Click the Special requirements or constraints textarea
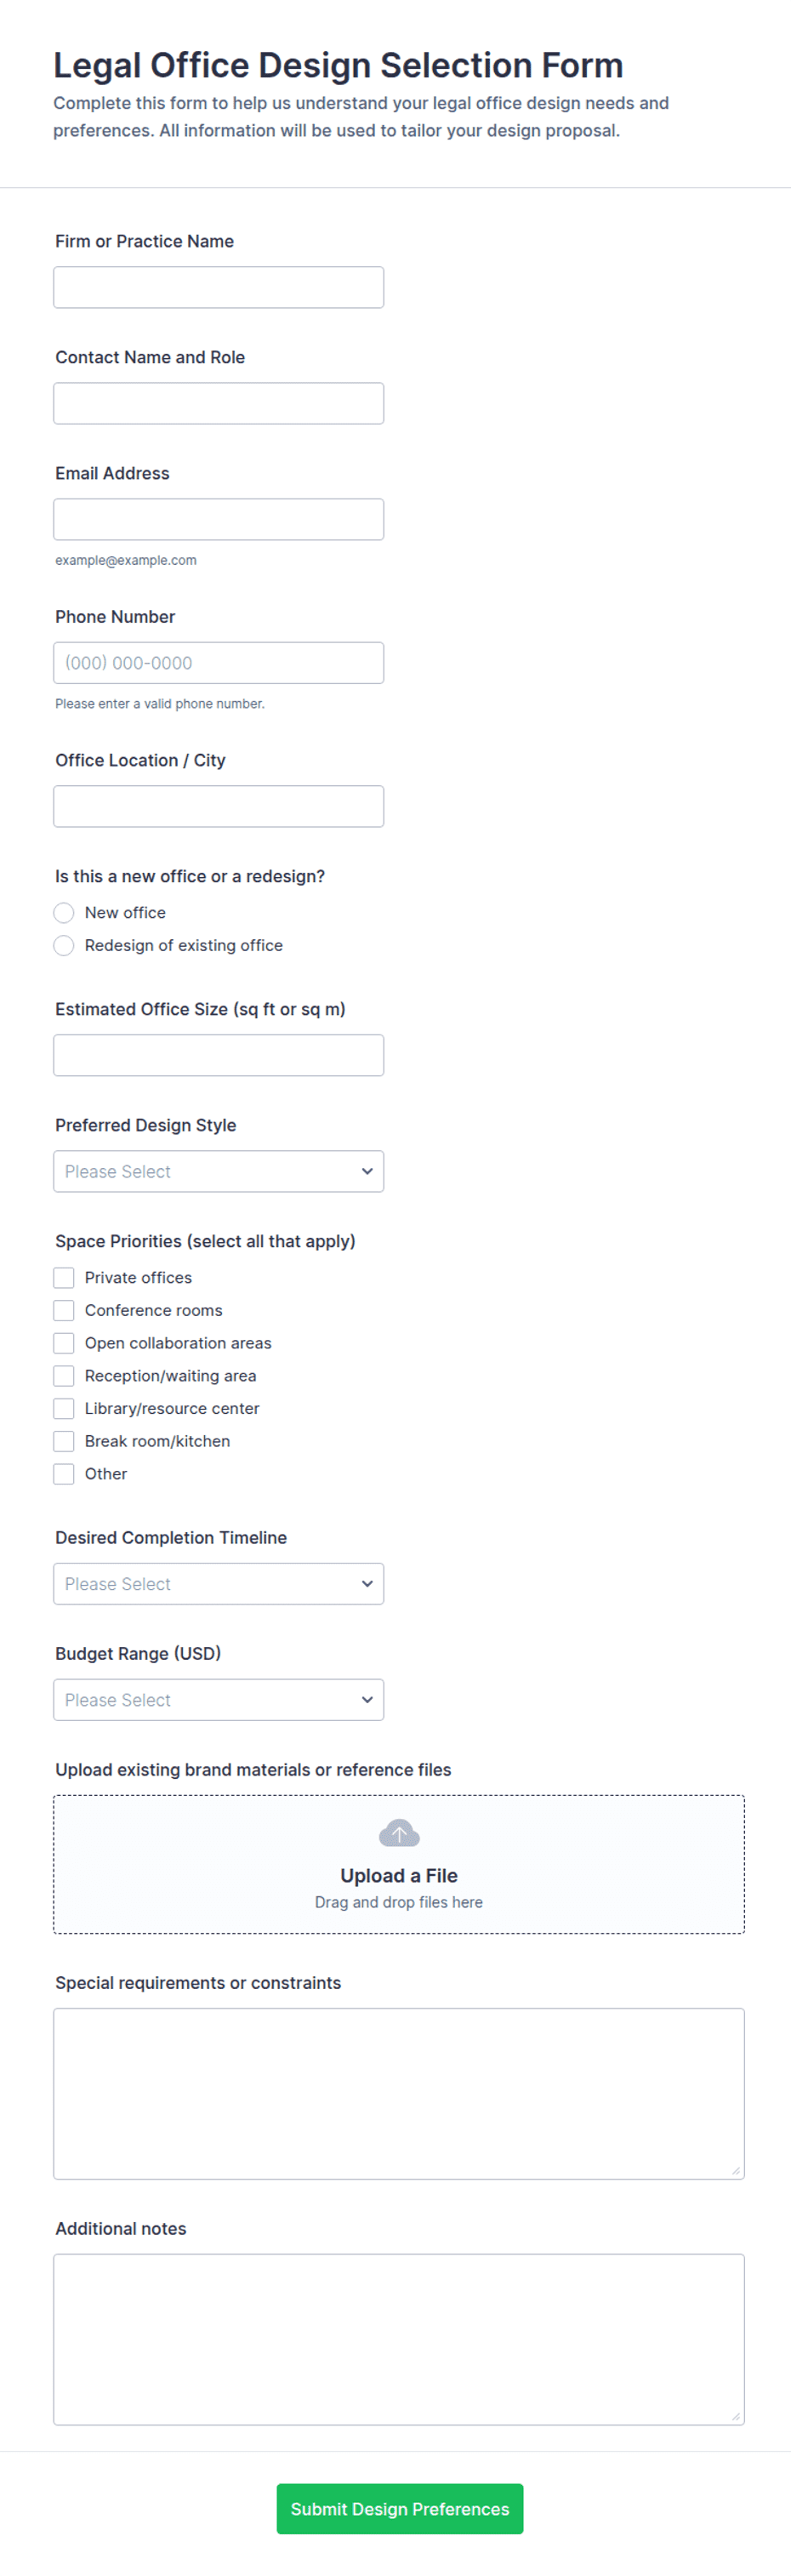The height and width of the screenshot is (2576, 791). pos(399,2094)
